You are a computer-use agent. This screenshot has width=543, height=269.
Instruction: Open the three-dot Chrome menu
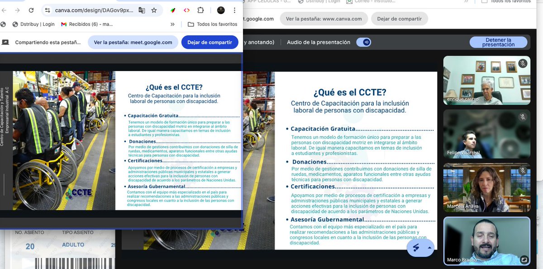point(234,10)
